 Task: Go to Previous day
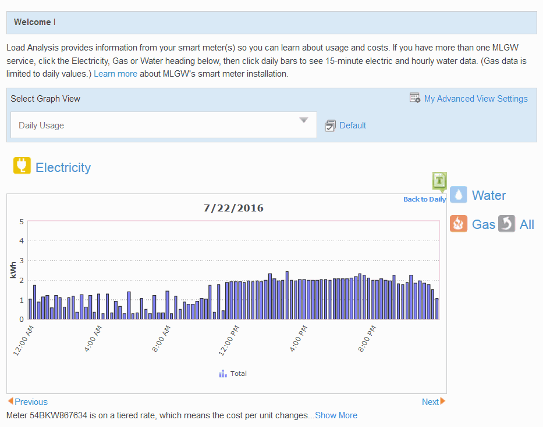(31, 402)
